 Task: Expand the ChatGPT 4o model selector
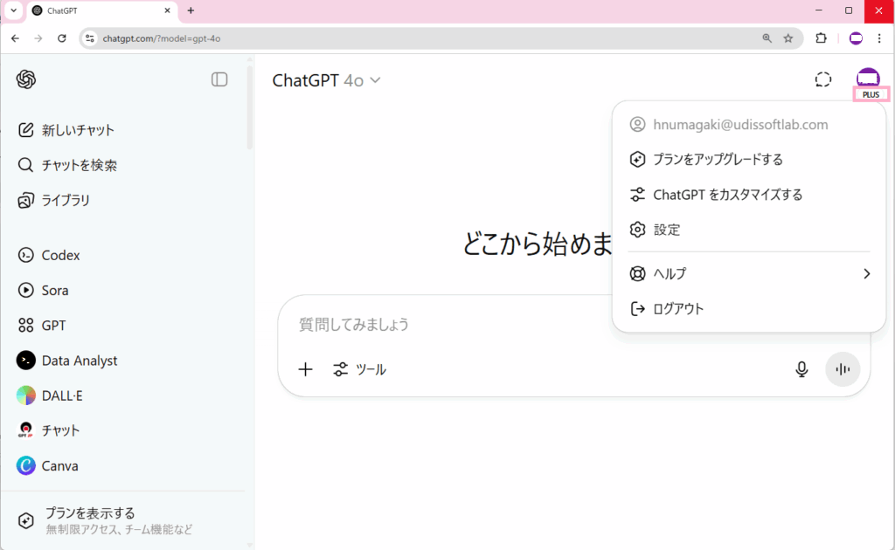[326, 80]
